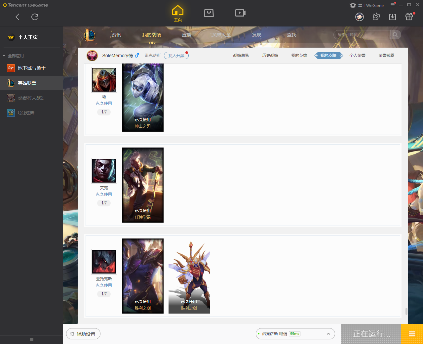Open the 我的皮肤 sub-tab
The width and height of the screenshot is (423, 344).
(328, 56)
